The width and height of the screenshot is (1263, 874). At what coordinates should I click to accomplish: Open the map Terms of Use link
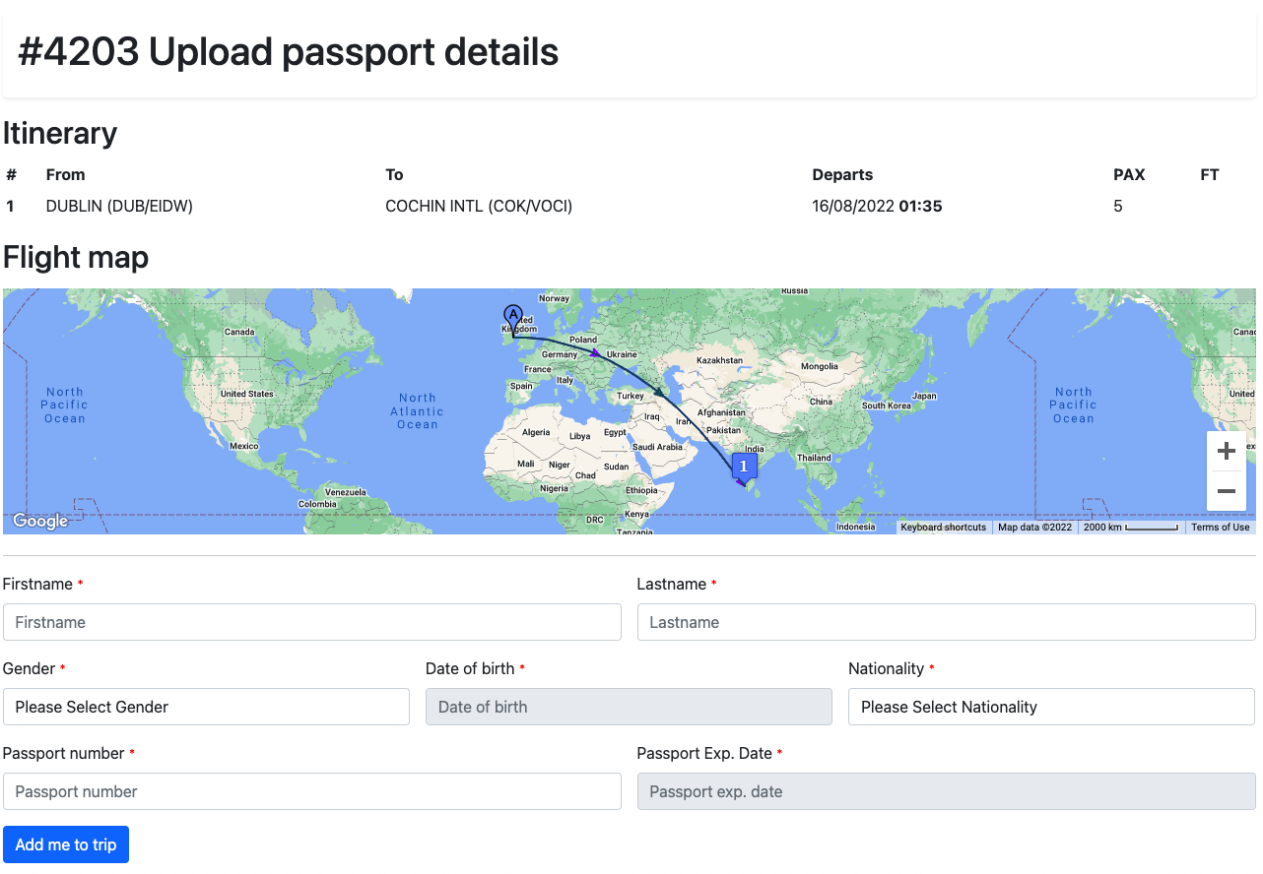pos(1220,528)
